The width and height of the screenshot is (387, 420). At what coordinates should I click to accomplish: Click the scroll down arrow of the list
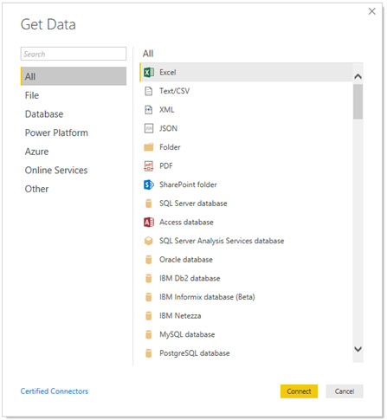click(358, 349)
